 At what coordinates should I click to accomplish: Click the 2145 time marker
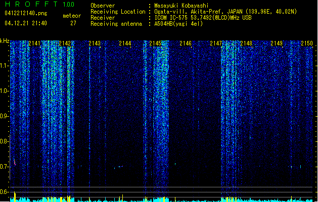click(155, 43)
